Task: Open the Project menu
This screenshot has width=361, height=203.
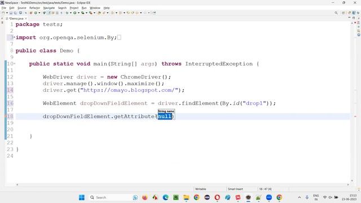Action: [x=74, y=8]
